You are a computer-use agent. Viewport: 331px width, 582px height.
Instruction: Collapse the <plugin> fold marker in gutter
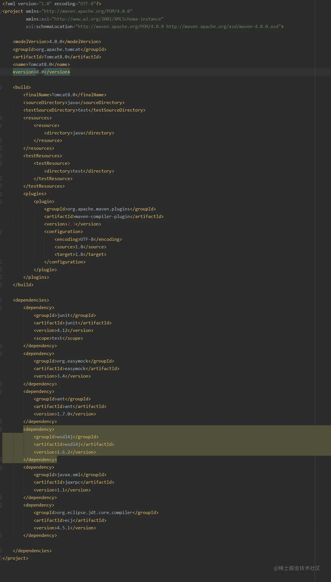(1, 202)
